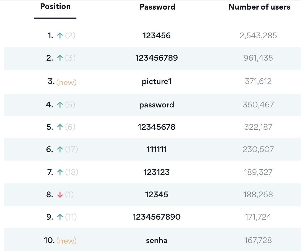Click the 2,543,285 user count

click(x=258, y=36)
